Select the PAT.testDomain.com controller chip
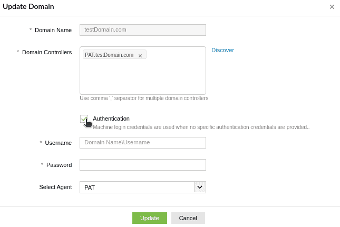Screen dimensions: 340x227 tap(109, 55)
